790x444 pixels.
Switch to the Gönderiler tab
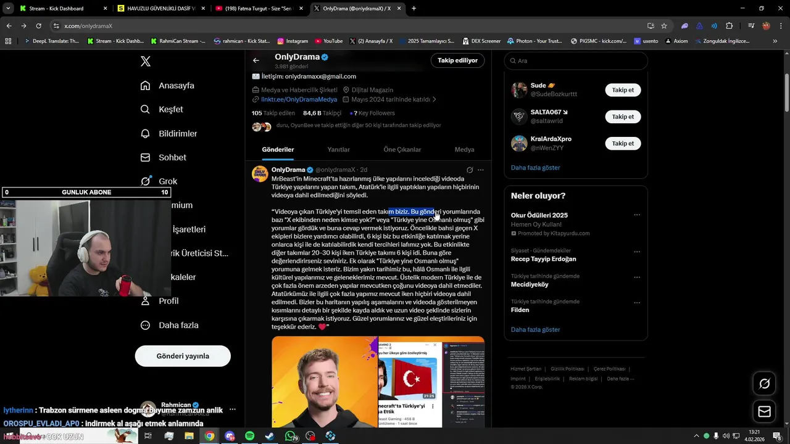pyautogui.click(x=278, y=149)
